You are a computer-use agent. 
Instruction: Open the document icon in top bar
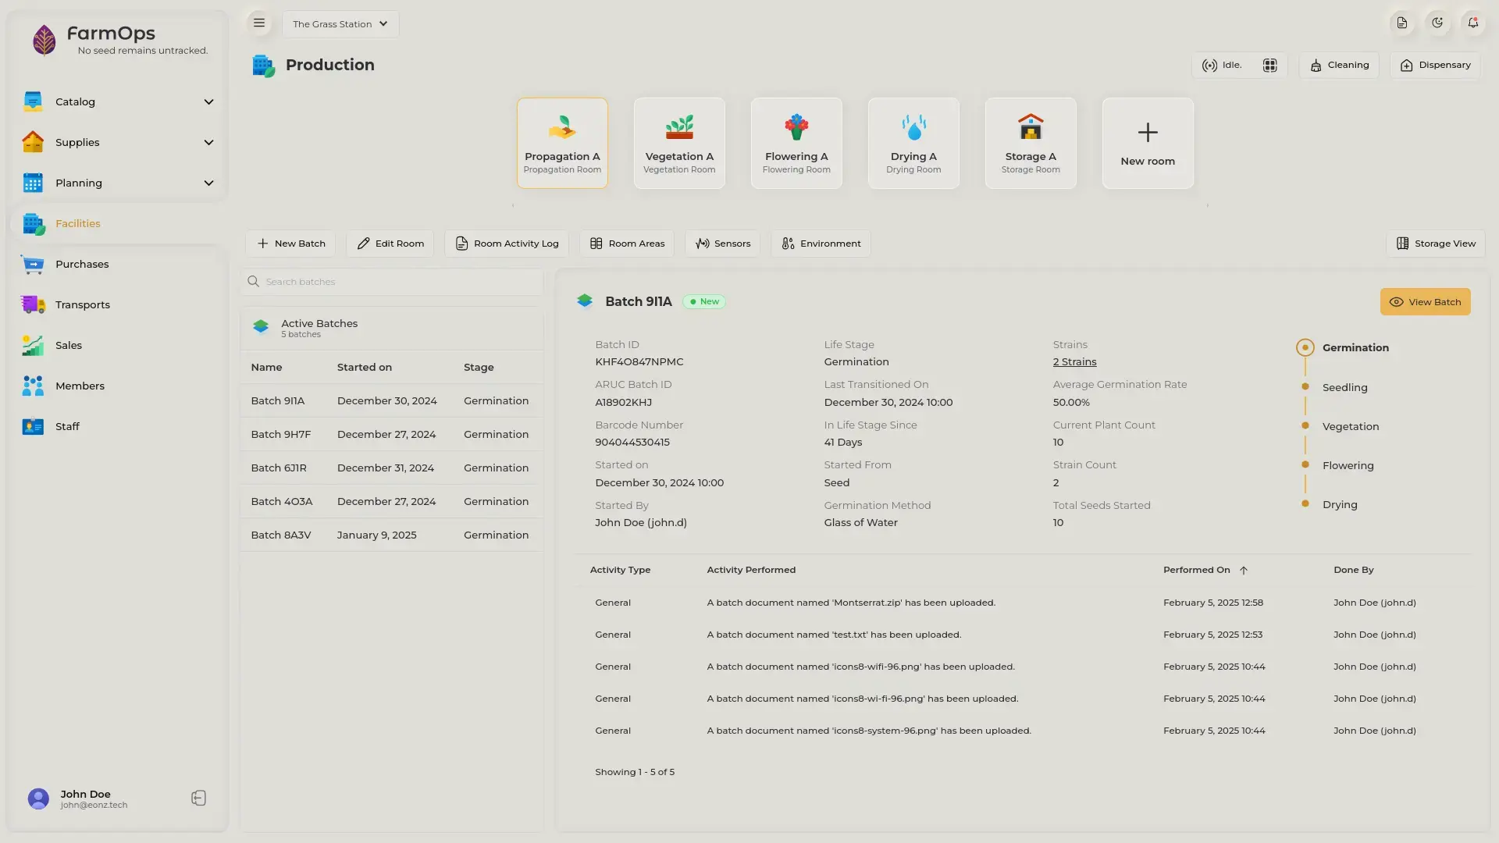(x=1402, y=23)
